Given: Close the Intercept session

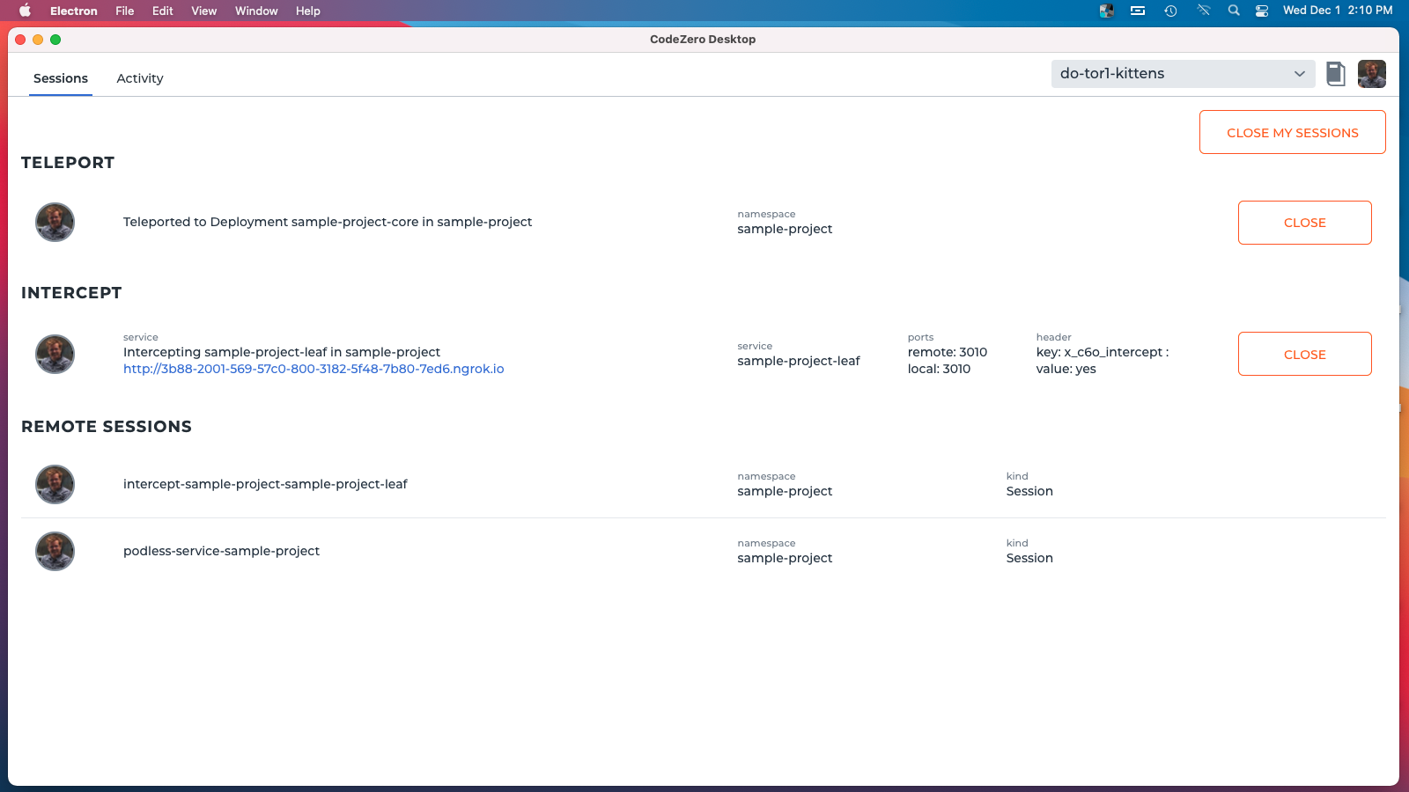Looking at the screenshot, I should point(1304,354).
